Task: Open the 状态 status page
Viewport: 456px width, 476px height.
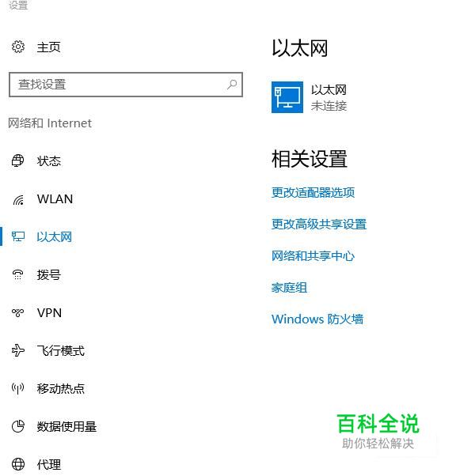Action: click(49, 161)
